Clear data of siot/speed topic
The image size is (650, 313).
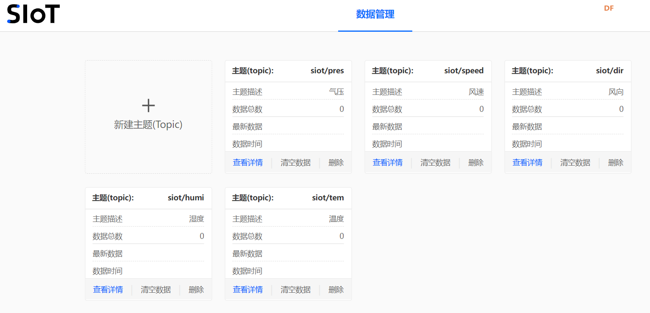click(436, 163)
